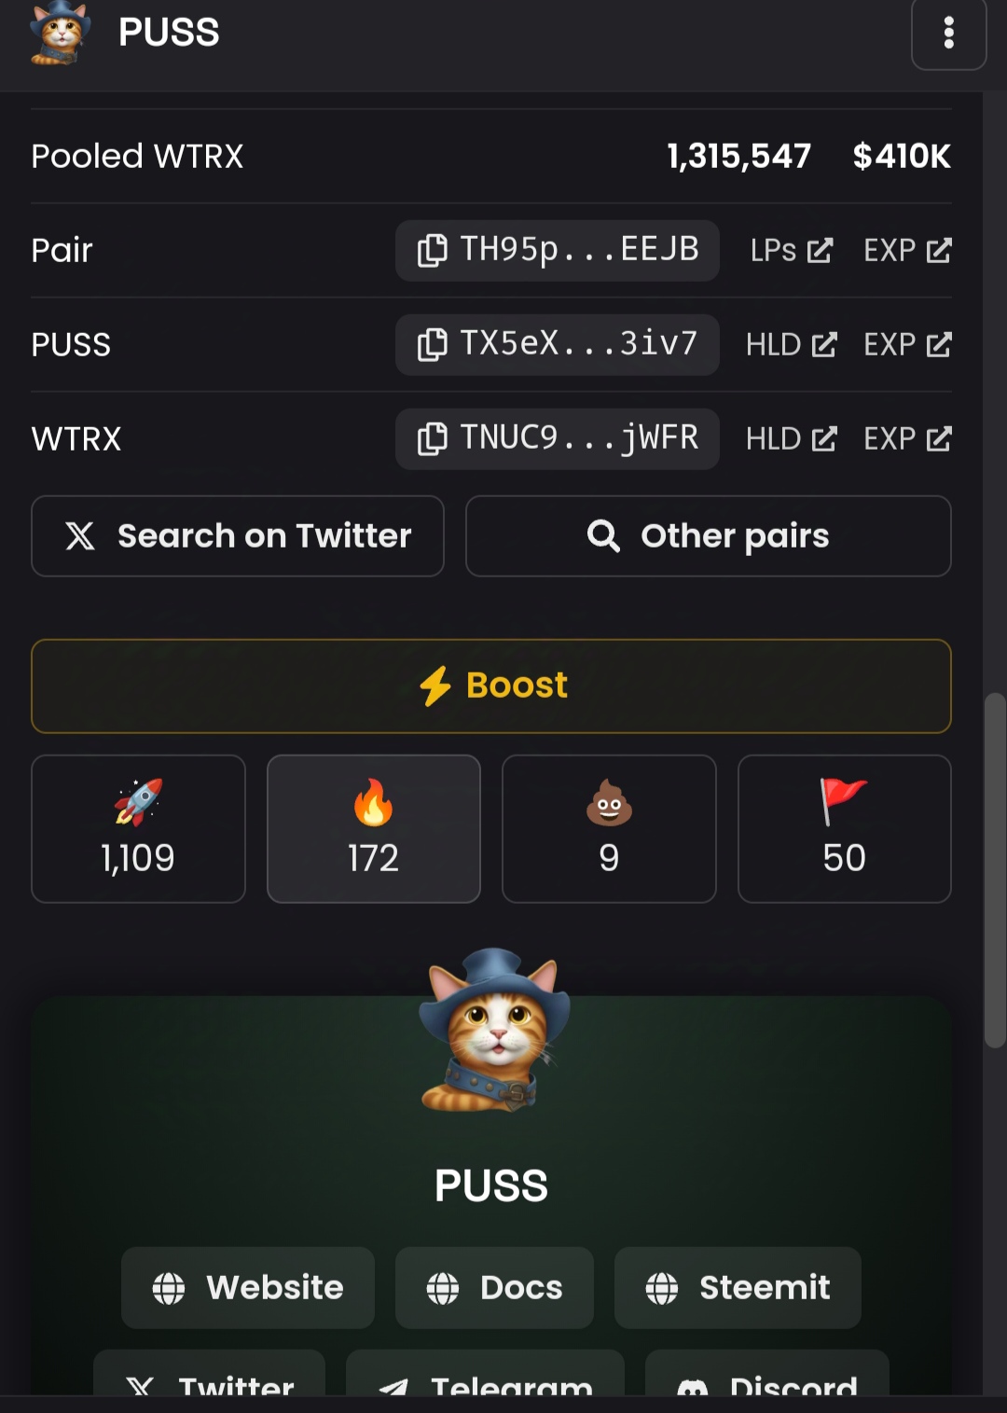Click the PUSS cat logo in header

point(61,33)
